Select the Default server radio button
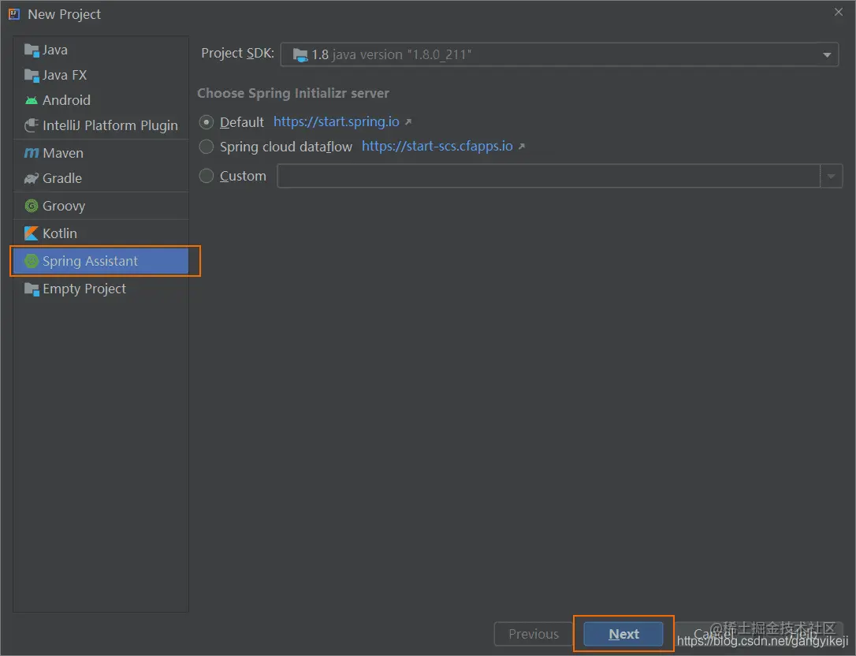This screenshot has width=856, height=656. (207, 122)
